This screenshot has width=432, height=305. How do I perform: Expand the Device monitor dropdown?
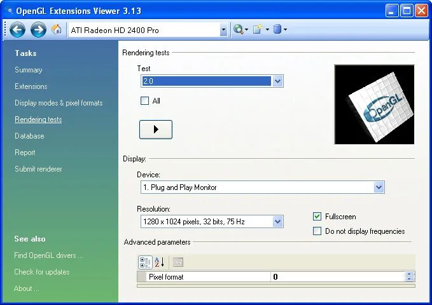point(379,187)
